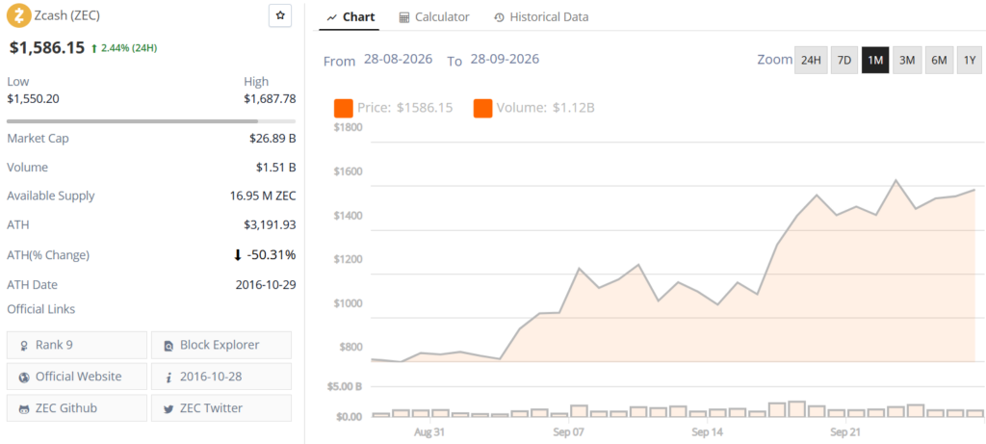986x444 pixels.
Task: Visit the Official Website link
Action: (77, 377)
